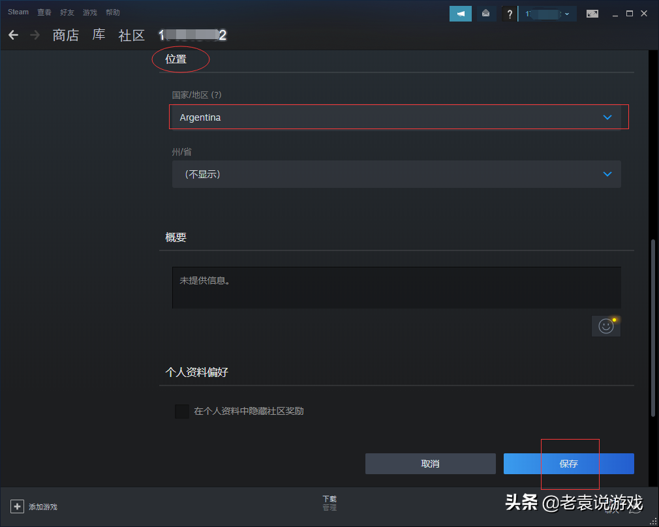Toggle the hide community awards option
Image resolution: width=659 pixels, height=527 pixels.
(181, 411)
